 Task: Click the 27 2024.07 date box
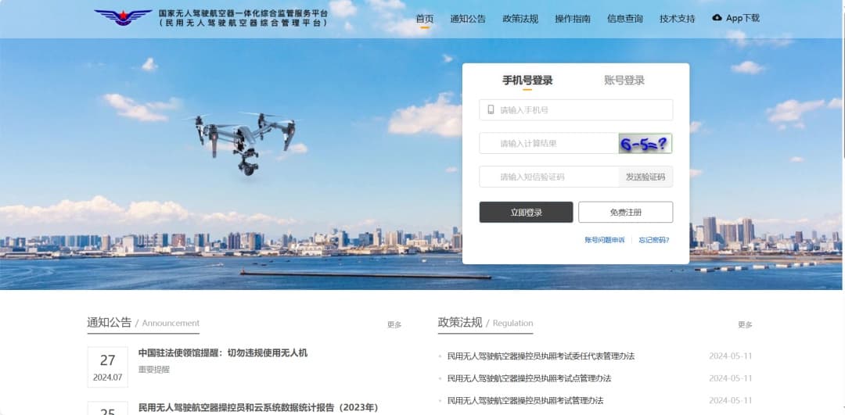[108, 367]
